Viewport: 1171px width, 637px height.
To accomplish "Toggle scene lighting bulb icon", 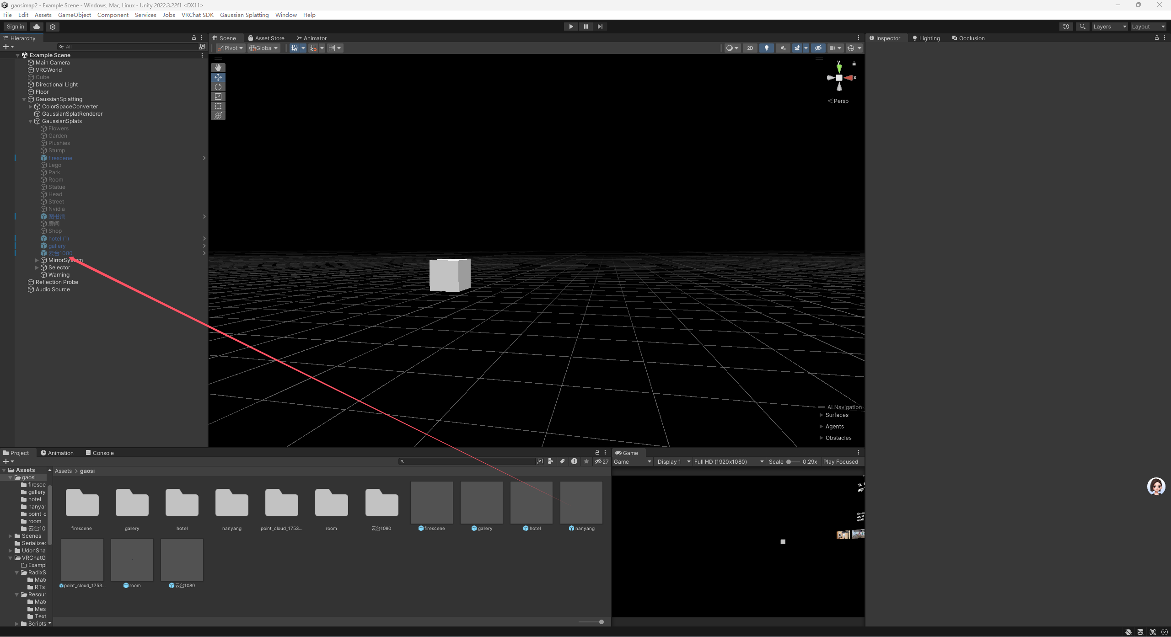I will pos(767,48).
